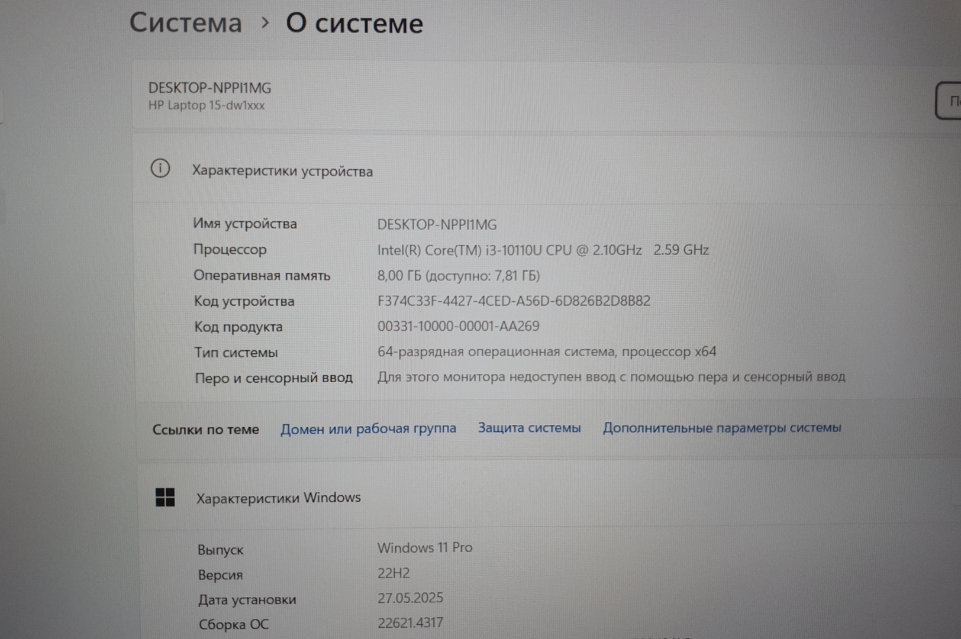Viewport: 961px width, 639px height.
Task: Select product ID 00331-10000-00001-AA269
Action: pyautogui.click(x=459, y=326)
